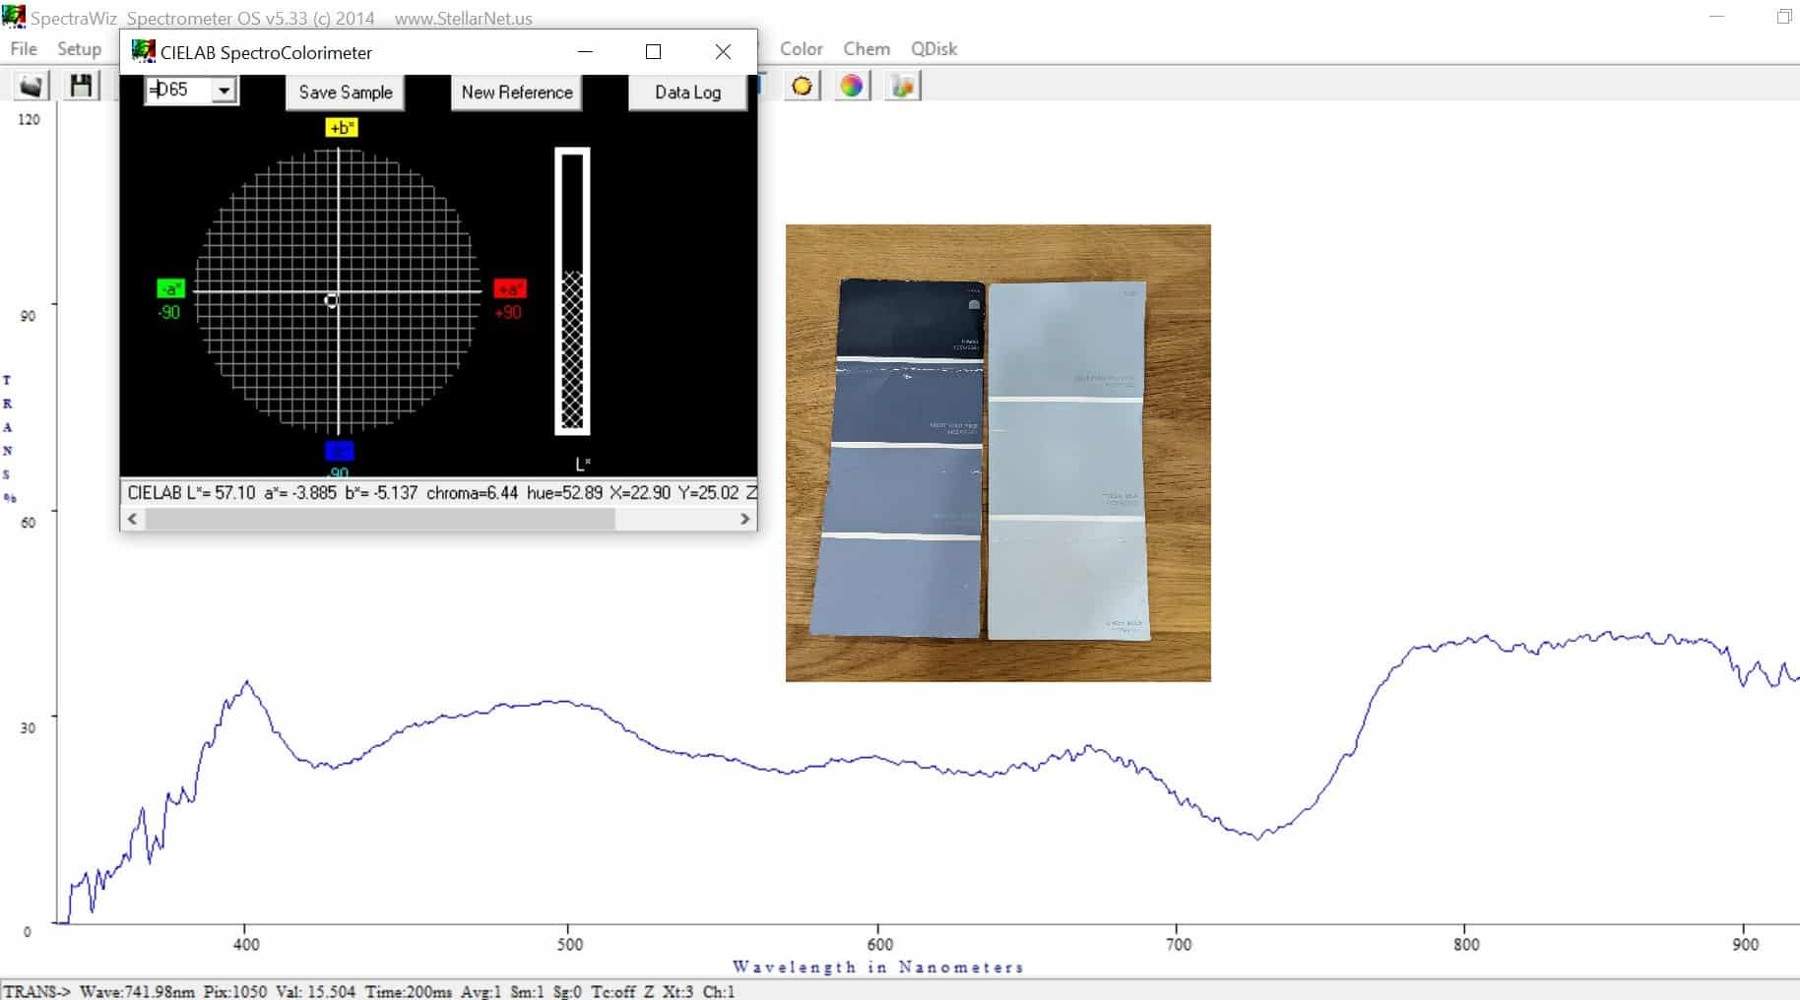Click the chemistry beaker toolbar icon
The image size is (1800, 1000).
[x=902, y=87]
